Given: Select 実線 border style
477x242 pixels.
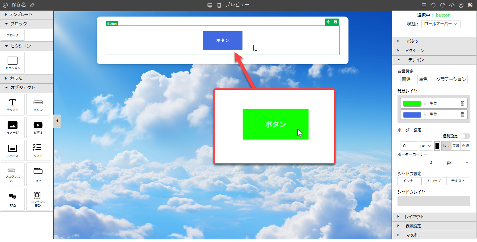Looking at the screenshot, I should click(x=456, y=146).
